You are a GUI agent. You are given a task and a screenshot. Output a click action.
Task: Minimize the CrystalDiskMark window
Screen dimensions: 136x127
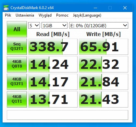click(x=95, y=8)
